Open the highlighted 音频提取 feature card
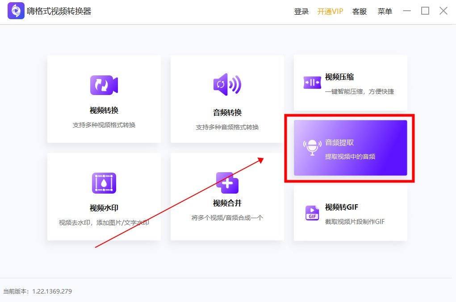The width and height of the screenshot is (456, 302). tap(350, 148)
